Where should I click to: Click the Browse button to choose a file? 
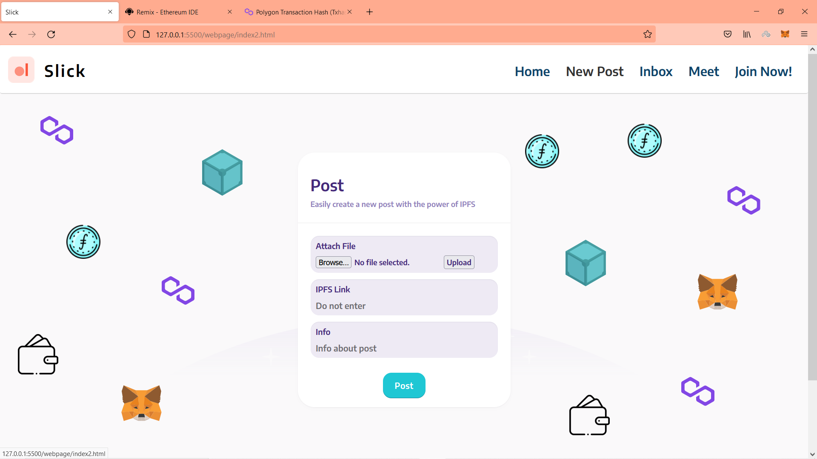[x=333, y=262]
